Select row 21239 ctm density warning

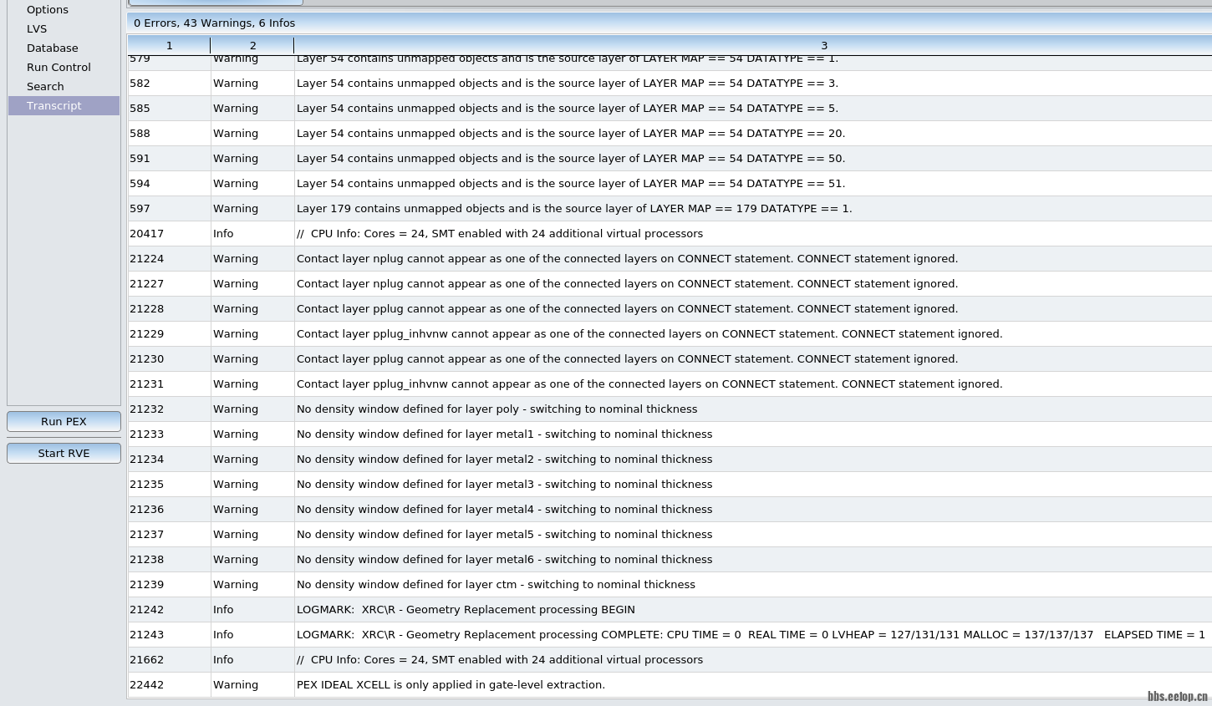[496, 585]
